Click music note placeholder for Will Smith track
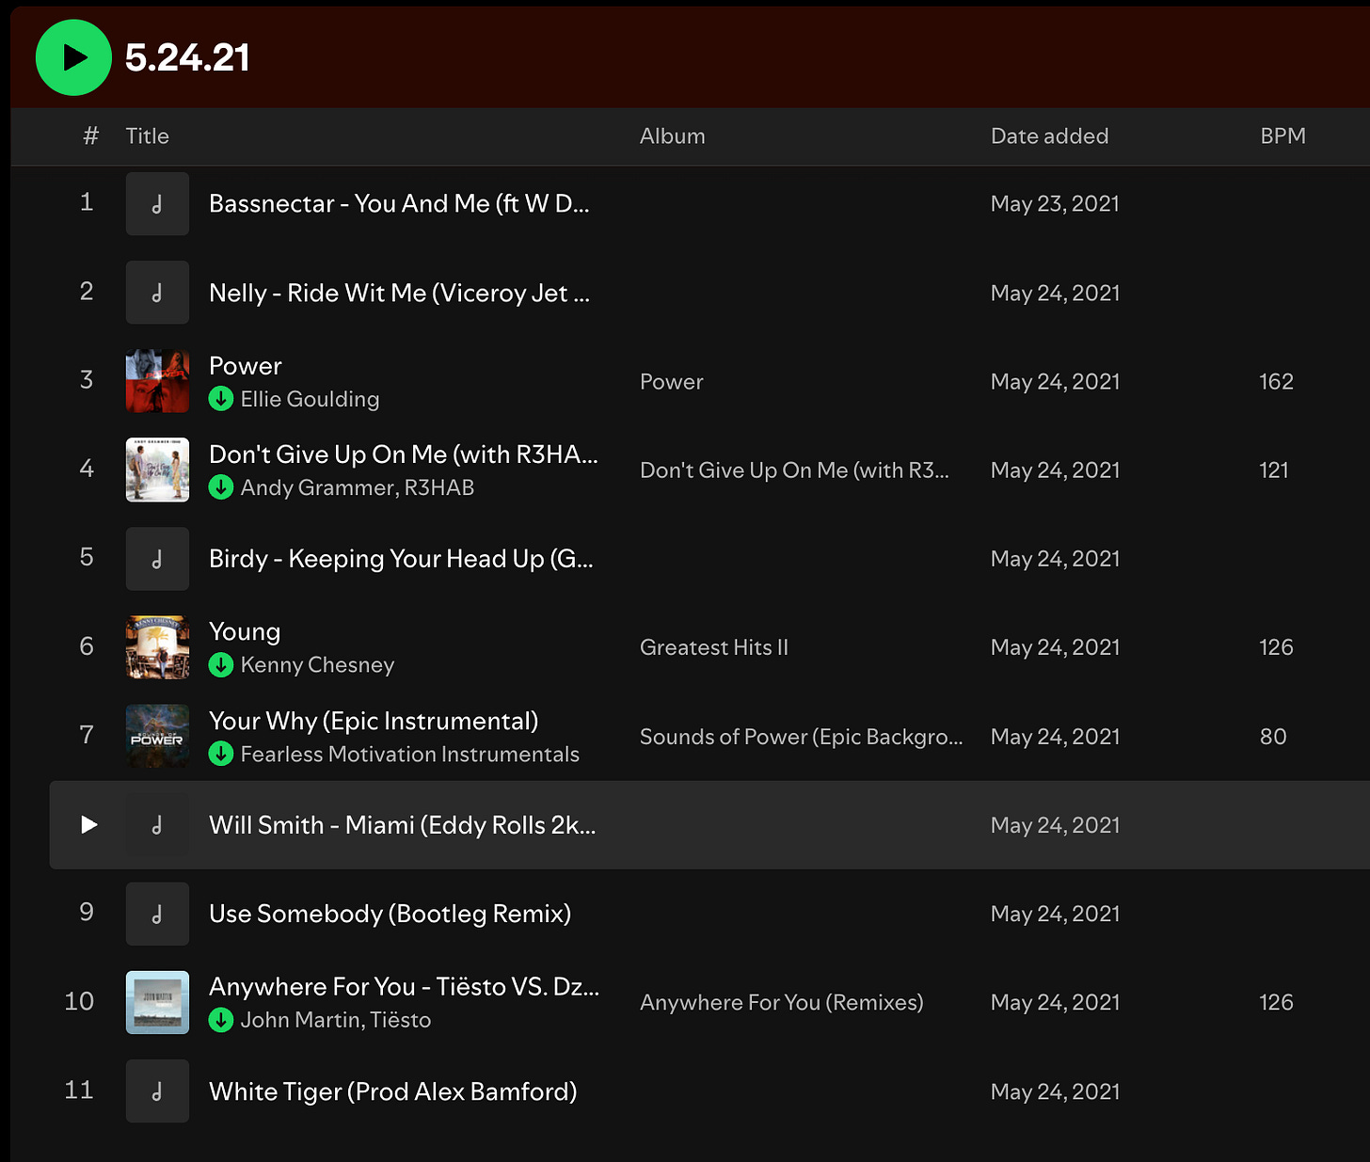This screenshot has height=1162, width=1370. tap(157, 825)
